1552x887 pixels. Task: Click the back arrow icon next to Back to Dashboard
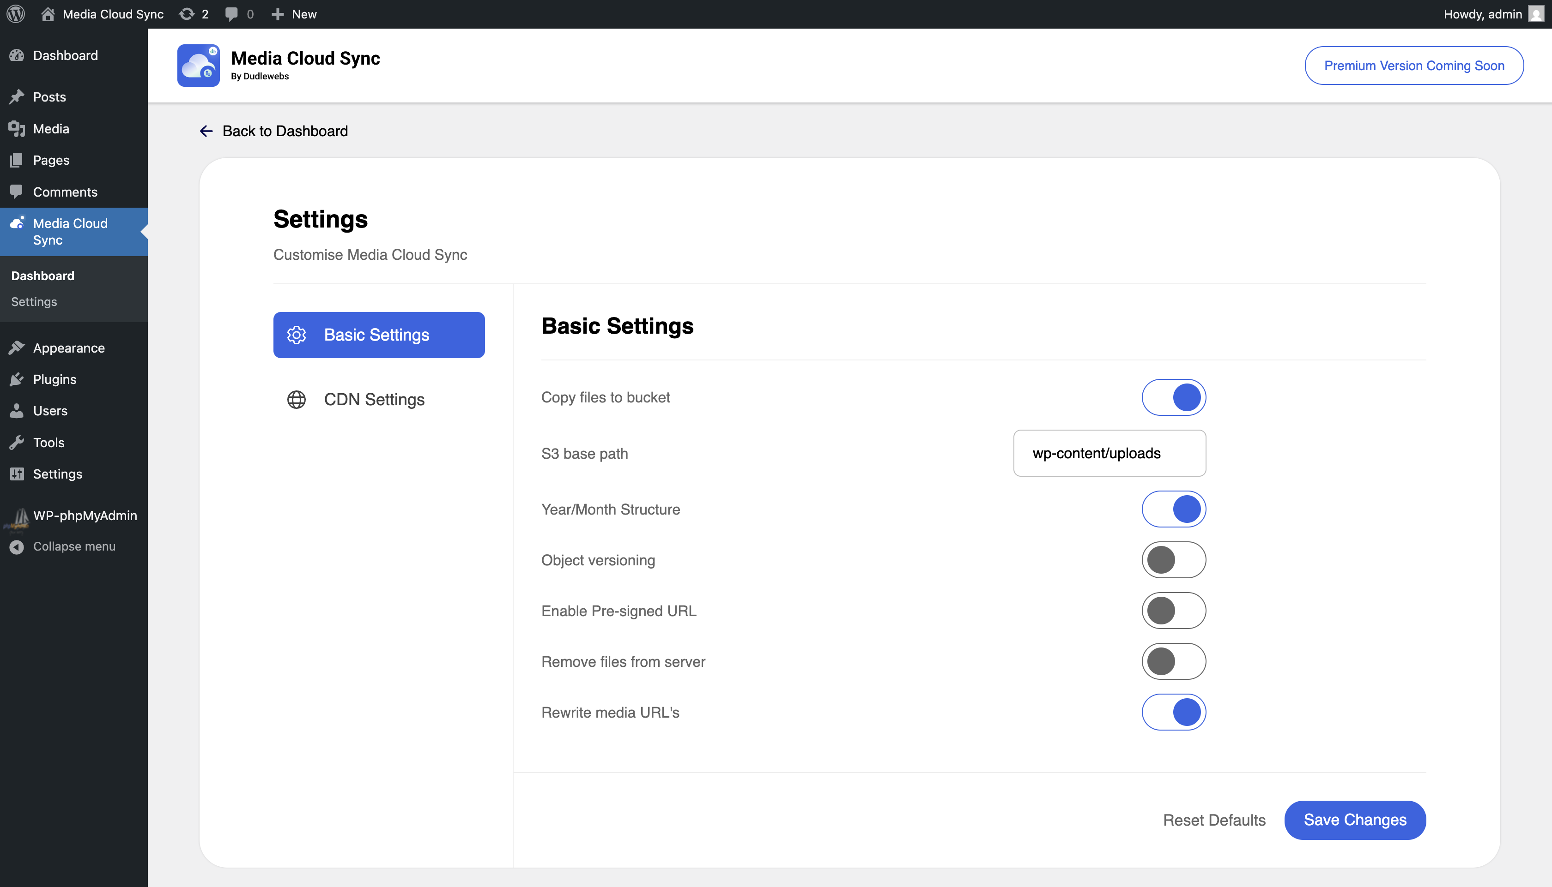pyautogui.click(x=206, y=131)
